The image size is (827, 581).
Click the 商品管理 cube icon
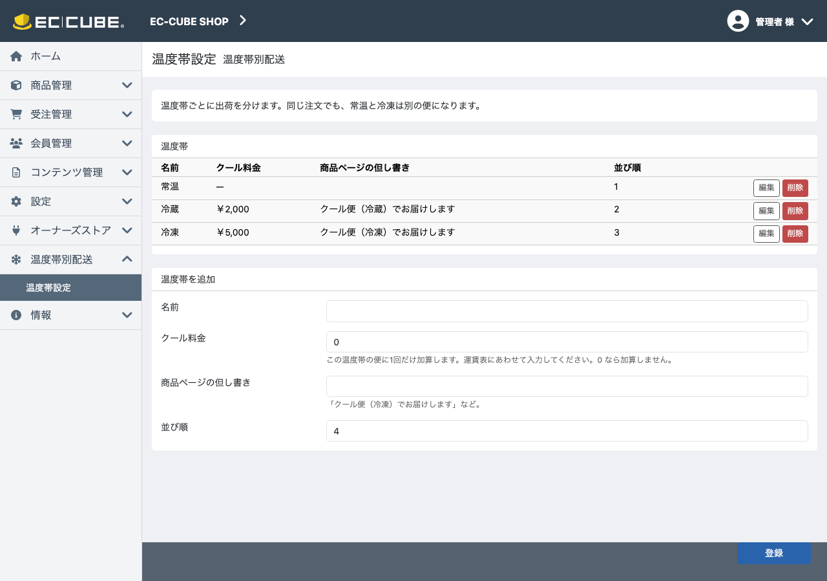click(16, 85)
